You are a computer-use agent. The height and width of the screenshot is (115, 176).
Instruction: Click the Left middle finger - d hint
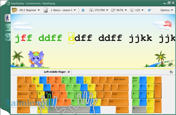click(x=57, y=72)
